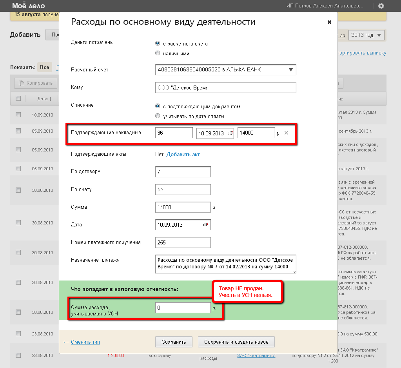Select 'с подтверждающим документом' radio button
The height and width of the screenshot is (368, 401).
(x=158, y=106)
